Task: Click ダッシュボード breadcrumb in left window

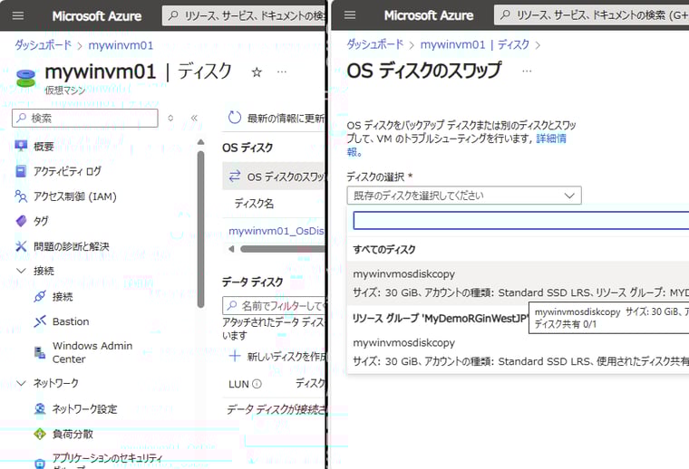Action: click(43, 45)
